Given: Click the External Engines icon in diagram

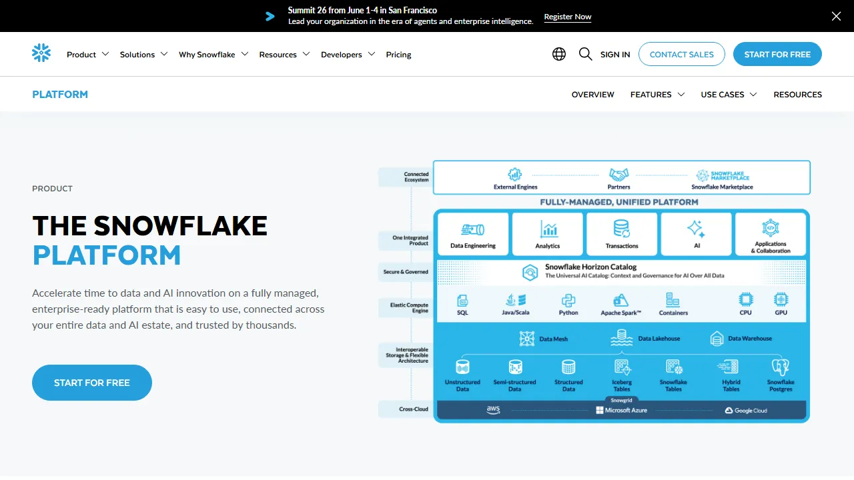Looking at the screenshot, I should tap(515, 175).
